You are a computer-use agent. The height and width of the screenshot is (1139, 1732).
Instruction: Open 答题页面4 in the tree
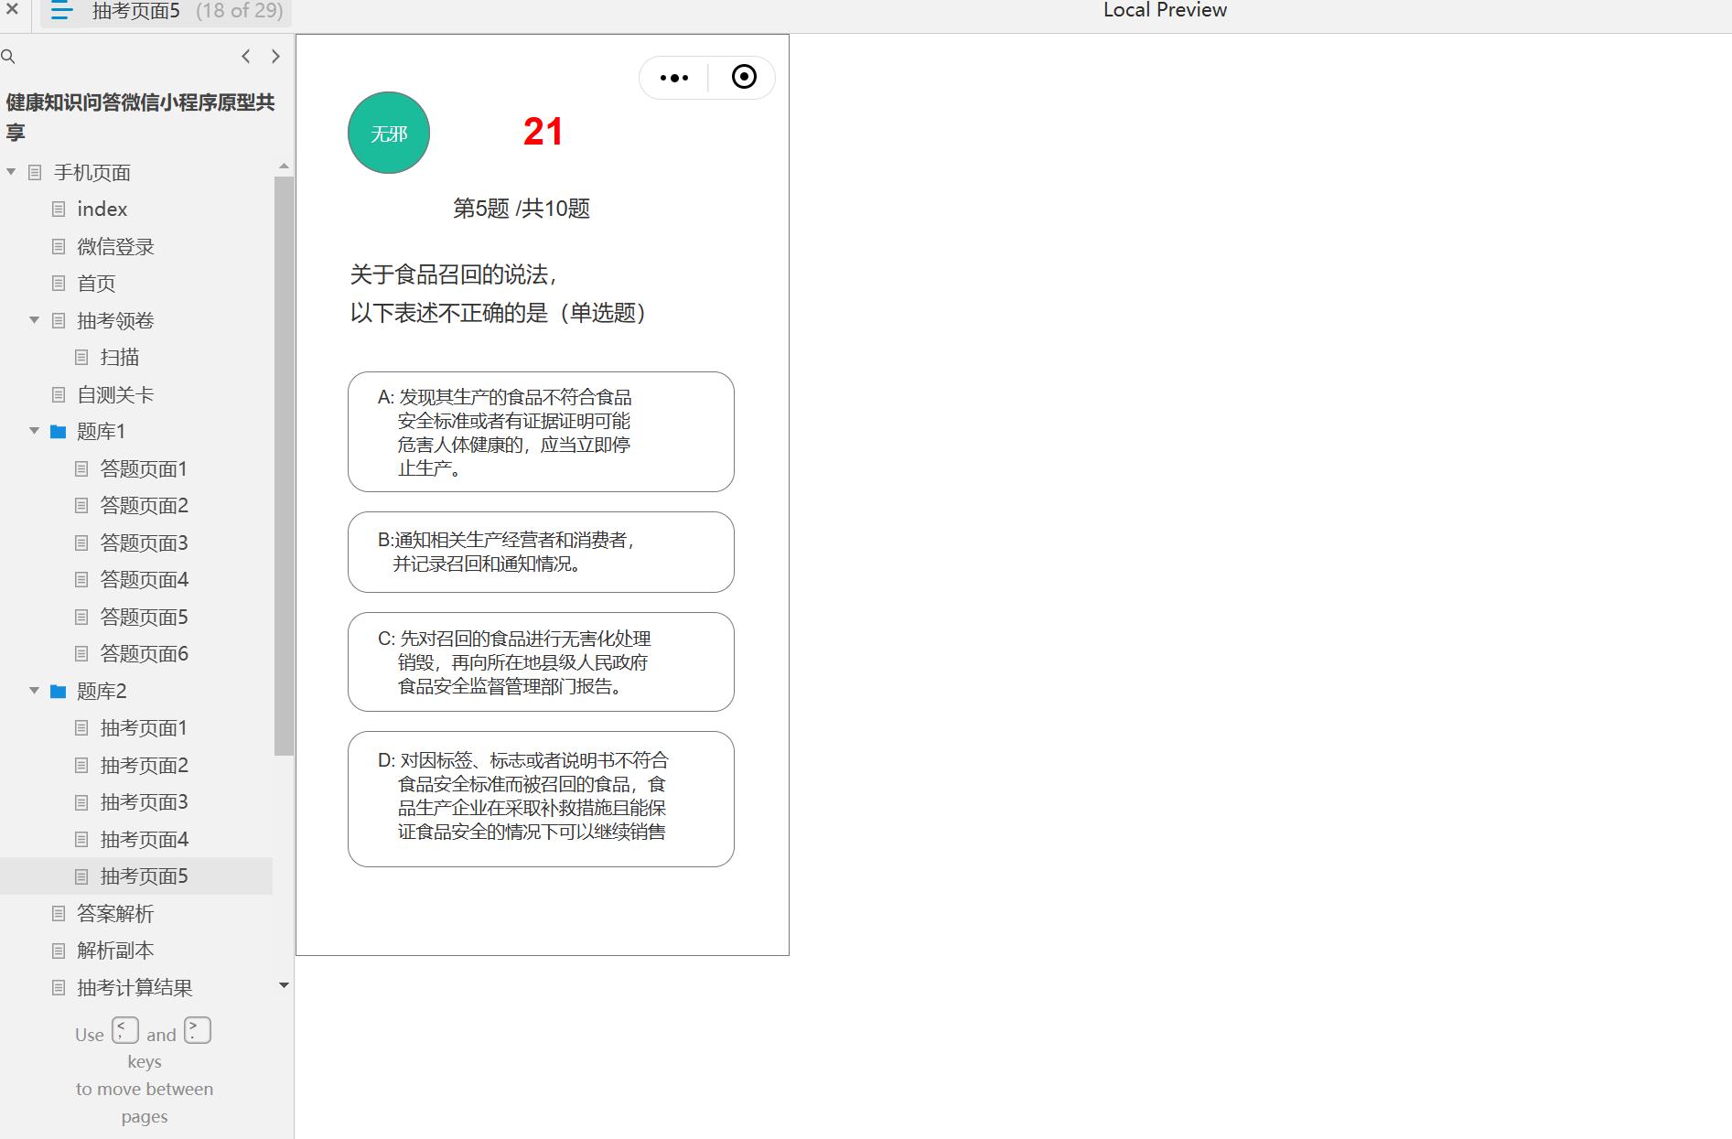pos(144,580)
